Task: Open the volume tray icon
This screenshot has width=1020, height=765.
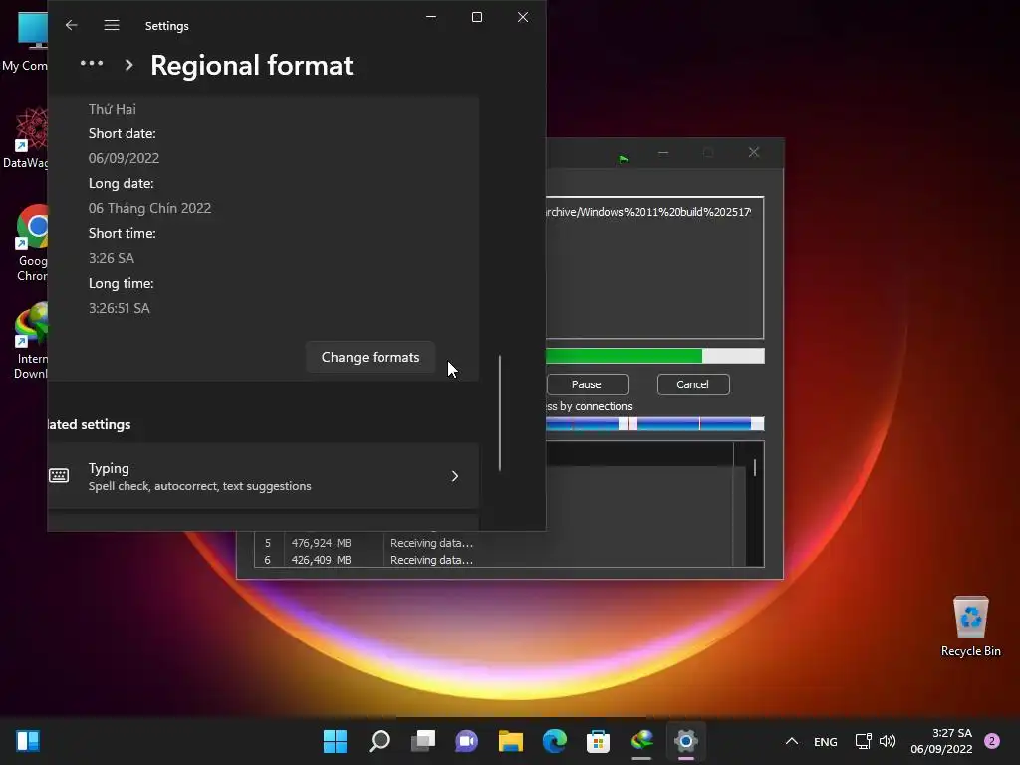Action: pyautogui.click(x=888, y=741)
